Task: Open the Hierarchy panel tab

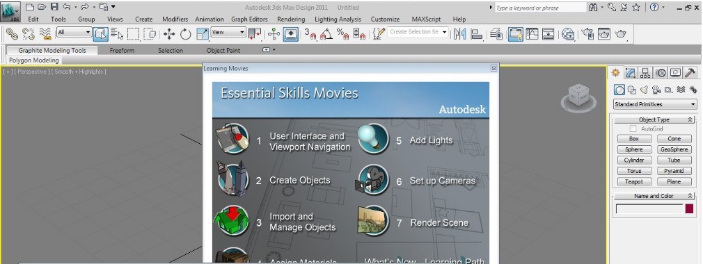Action: pos(646,72)
